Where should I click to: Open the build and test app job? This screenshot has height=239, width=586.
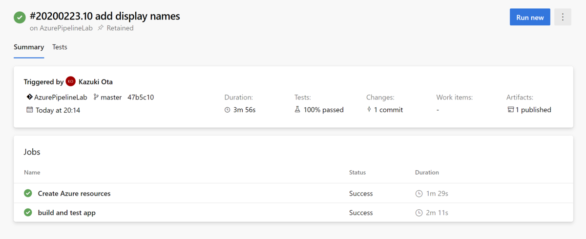click(x=67, y=213)
